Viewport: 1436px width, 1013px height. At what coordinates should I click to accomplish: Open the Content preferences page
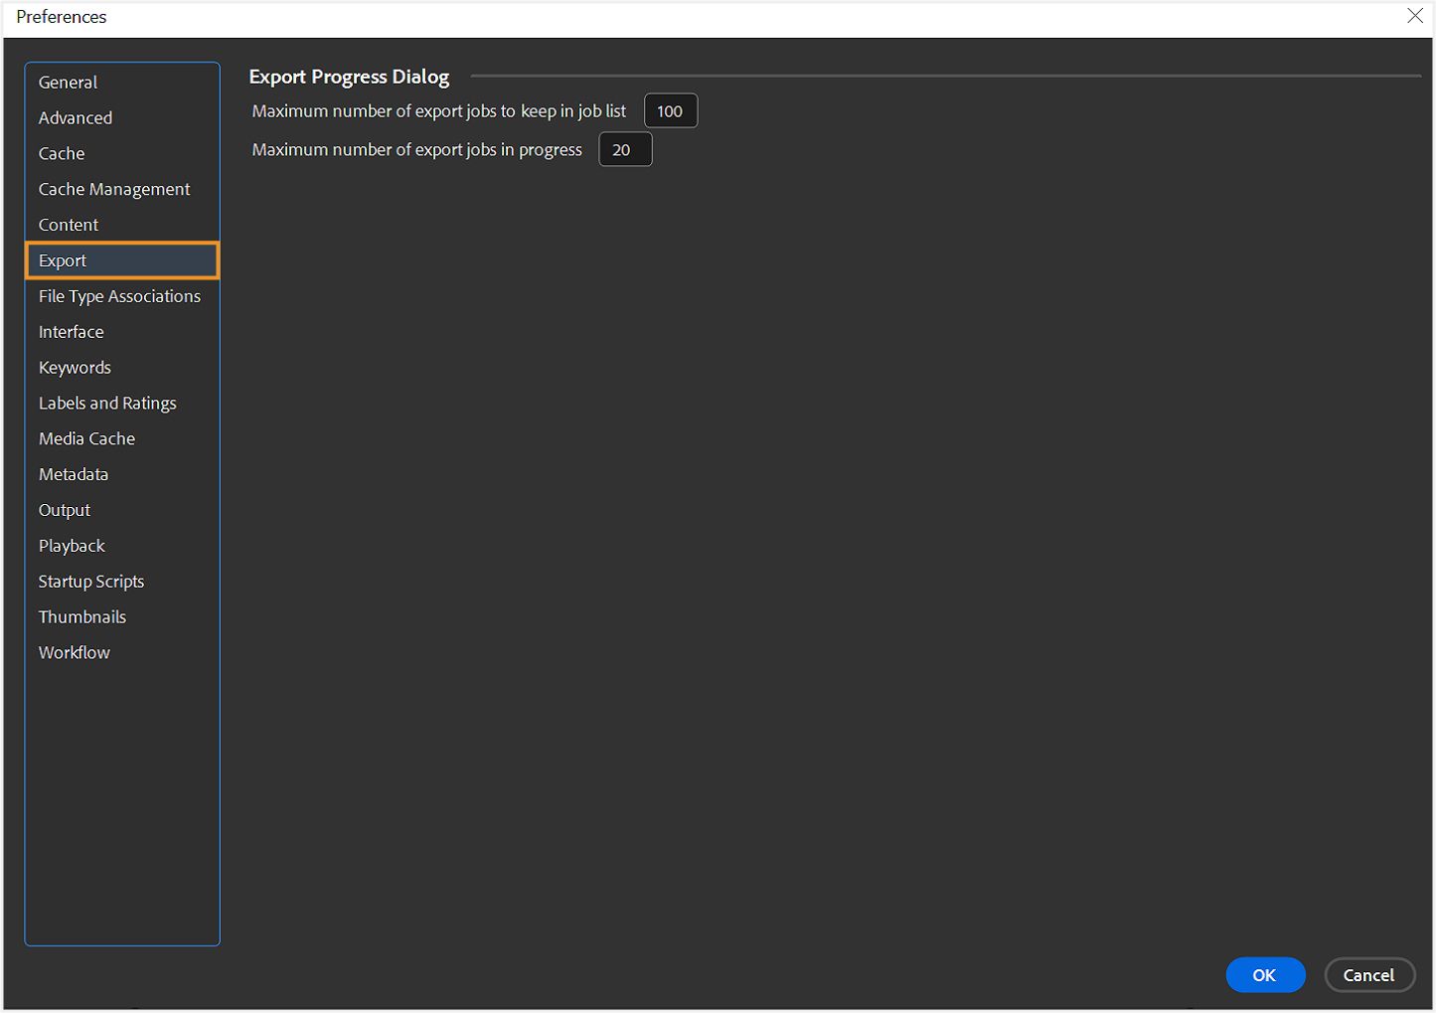(68, 225)
